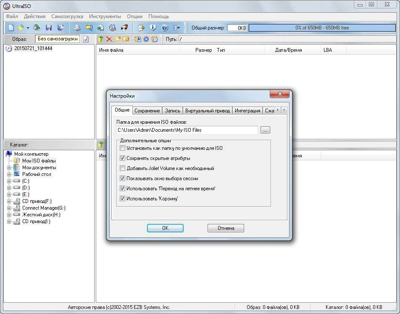Switch to the Интеграция tab
This screenshot has height=314, width=400.
tap(247, 111)
